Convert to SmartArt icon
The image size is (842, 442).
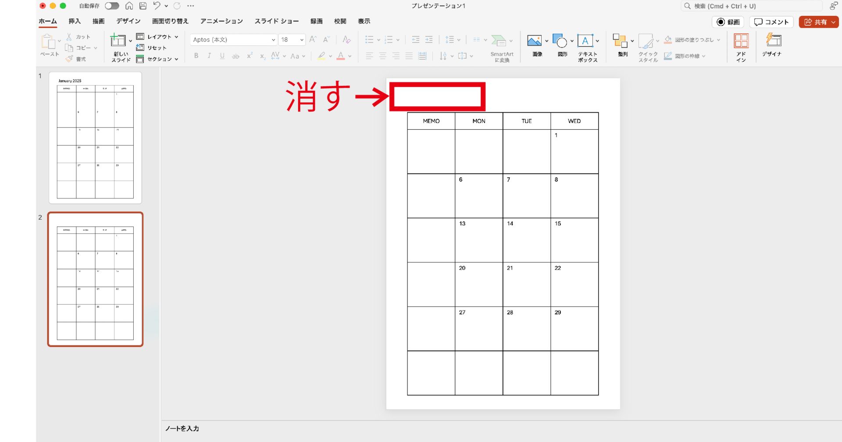(x=499, y=41)
